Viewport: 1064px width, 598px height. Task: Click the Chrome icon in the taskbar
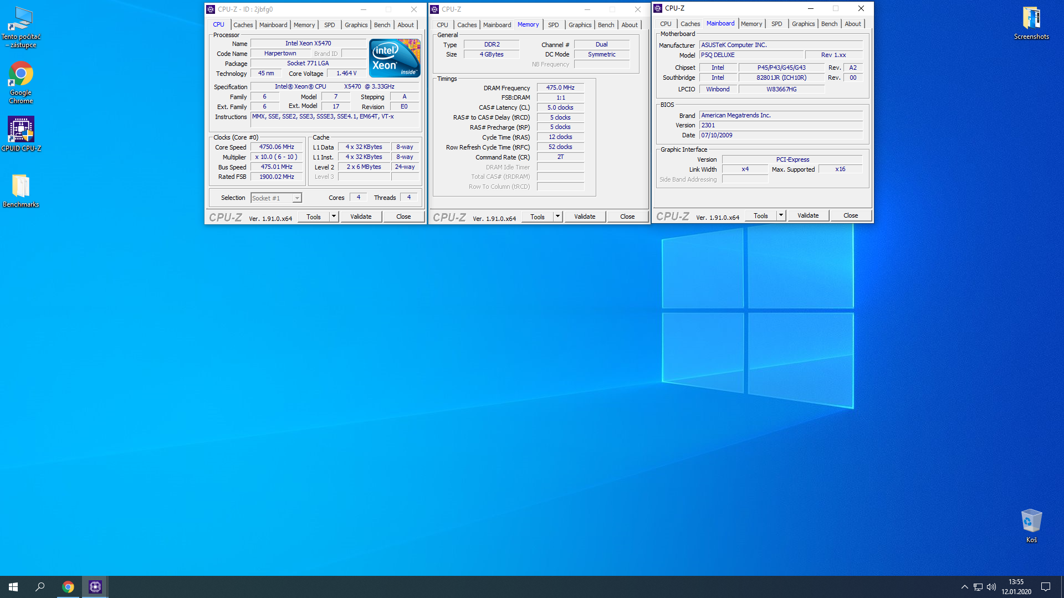pos(68,587)
